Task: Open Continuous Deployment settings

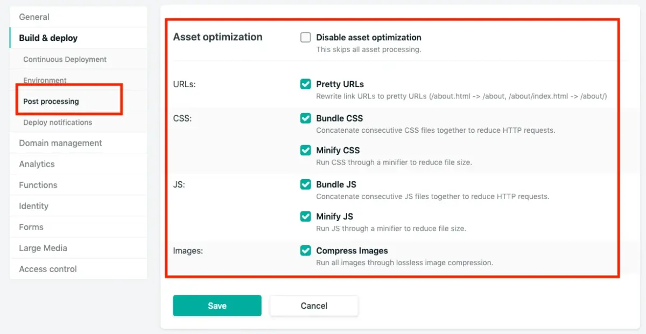Action: point(65,59)
